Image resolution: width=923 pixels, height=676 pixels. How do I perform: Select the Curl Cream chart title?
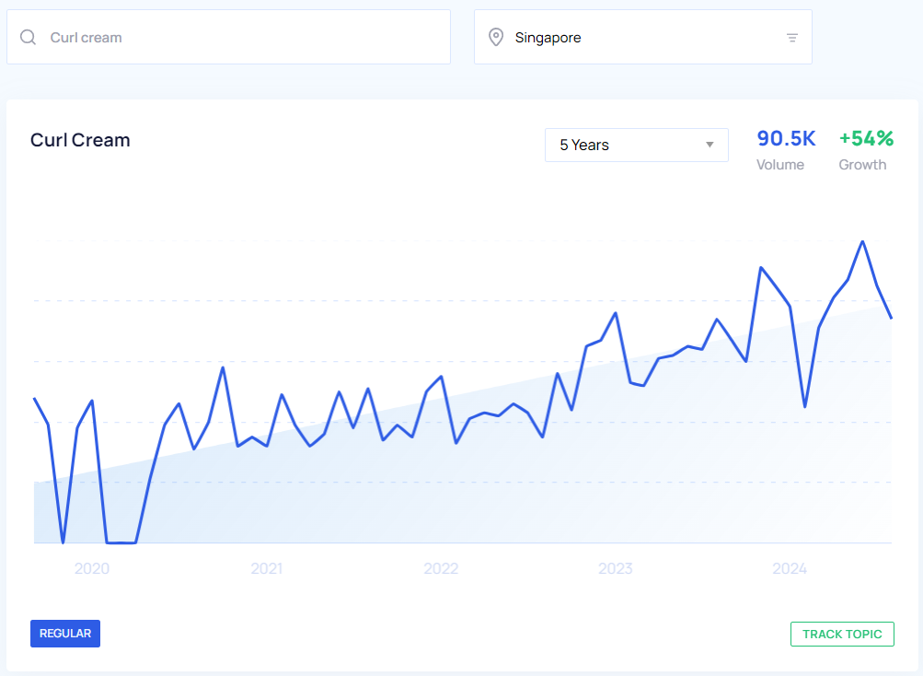pyautogui.click(x=80, y=140)
